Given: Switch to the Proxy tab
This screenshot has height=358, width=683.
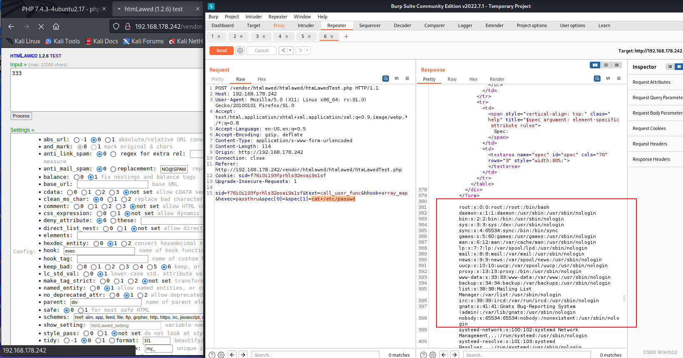Looking at the screenshot, I should coord(279,25).
